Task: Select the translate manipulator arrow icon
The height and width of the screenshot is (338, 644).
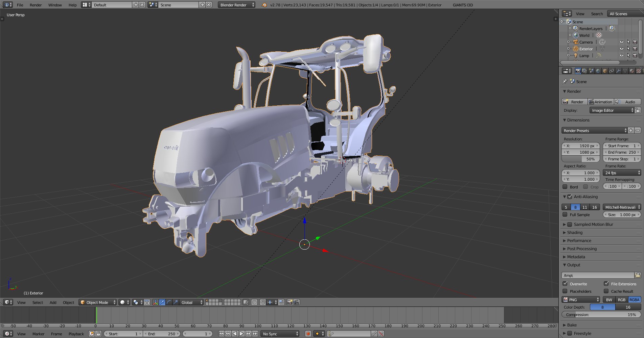Action: click(162, 303)
